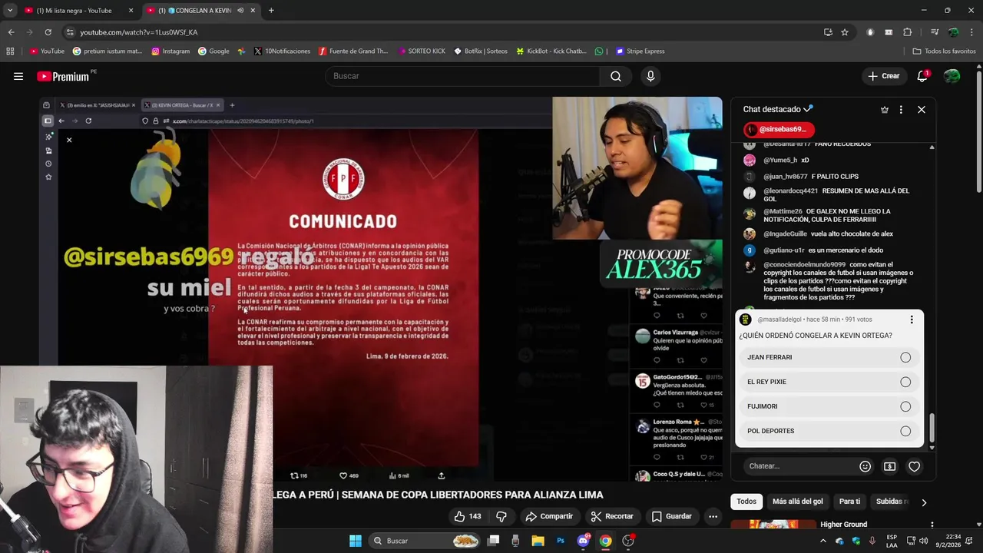Open the date and time clock
Viewport: 983px width, 553px height.
pyautogui.click(x=948, y=541)
